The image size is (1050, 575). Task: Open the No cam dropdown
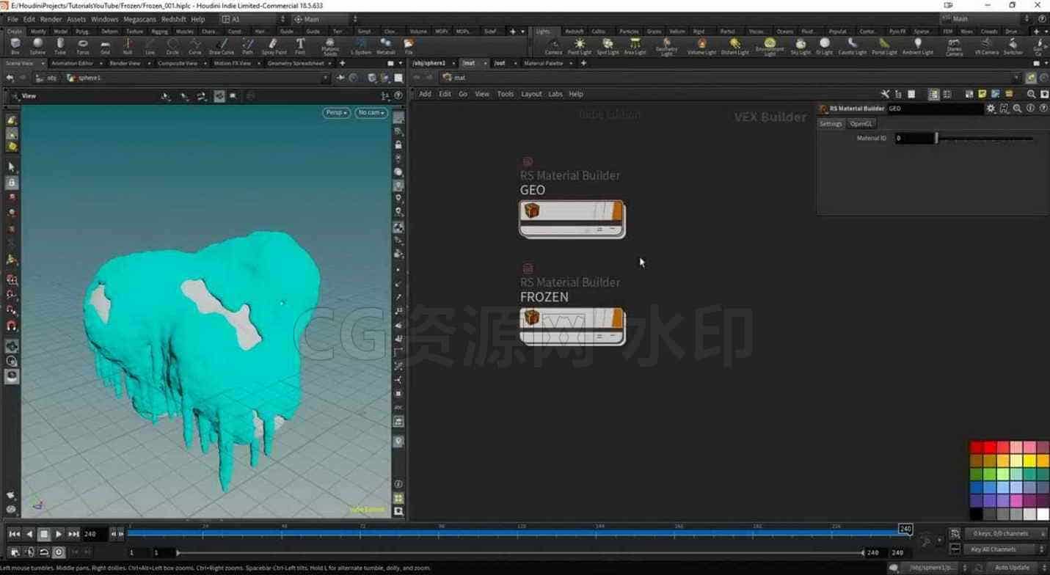(371, 113)
